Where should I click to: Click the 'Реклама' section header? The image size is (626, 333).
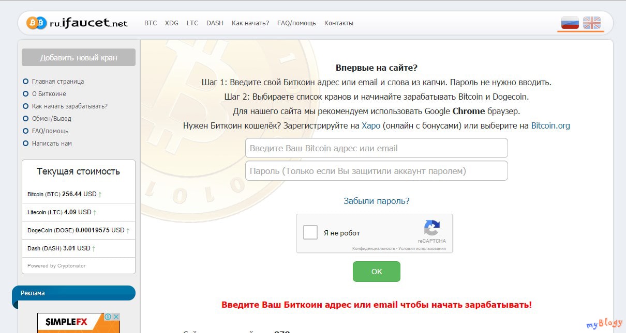[x=73, y=293]
